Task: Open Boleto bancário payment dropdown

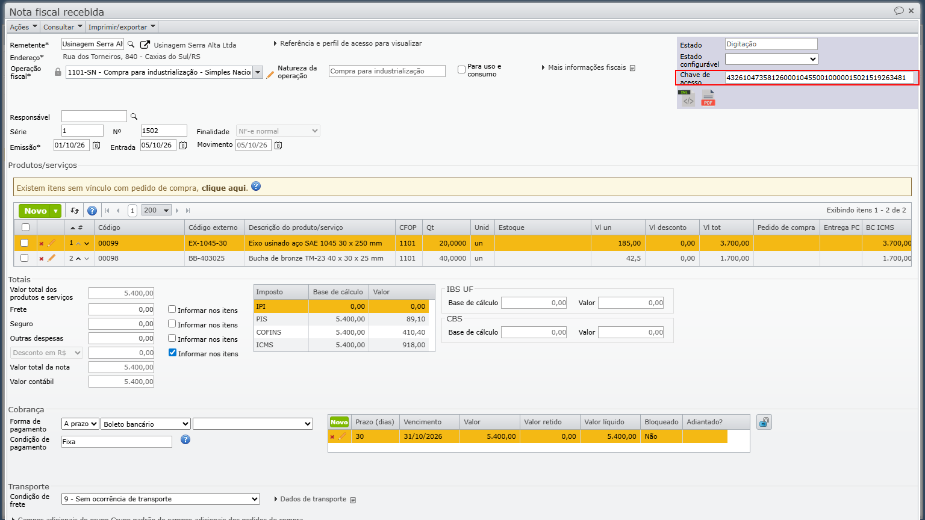Action: tap(146, 424)
